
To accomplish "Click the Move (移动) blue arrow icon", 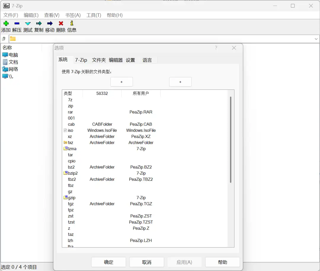I will tap(50, 23).
